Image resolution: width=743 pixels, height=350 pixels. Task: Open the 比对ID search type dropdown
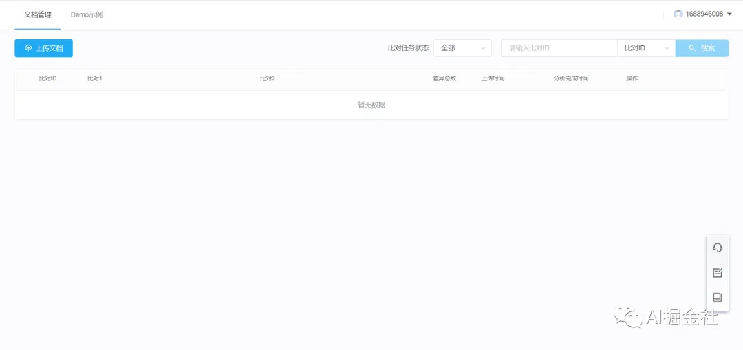pos(646,48)
